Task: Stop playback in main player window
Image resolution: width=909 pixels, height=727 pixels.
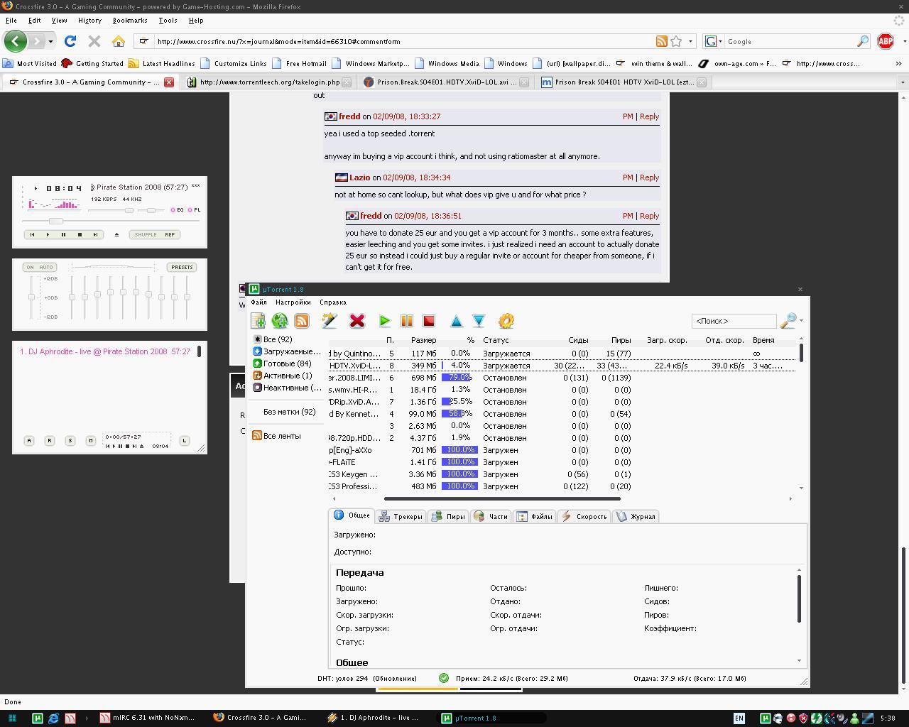Action: (x=80, y=234)
